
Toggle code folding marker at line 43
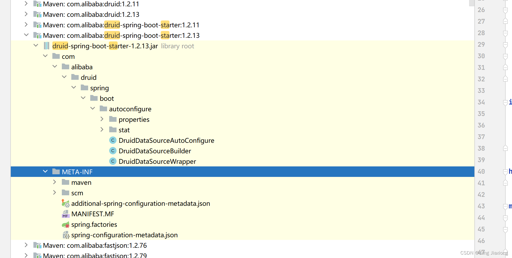505,206
